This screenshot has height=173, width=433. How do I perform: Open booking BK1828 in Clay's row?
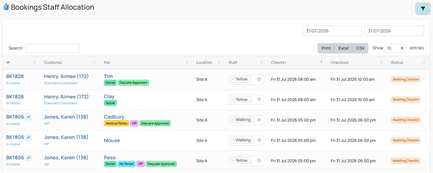click(x=15, y=97)
